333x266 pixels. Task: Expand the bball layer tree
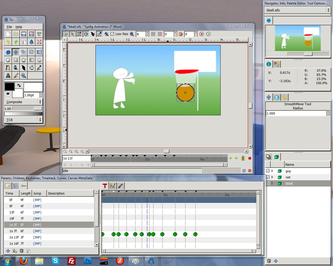click(272, 183)
